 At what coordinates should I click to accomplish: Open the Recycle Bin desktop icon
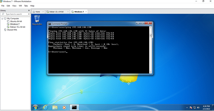[37, 20]
